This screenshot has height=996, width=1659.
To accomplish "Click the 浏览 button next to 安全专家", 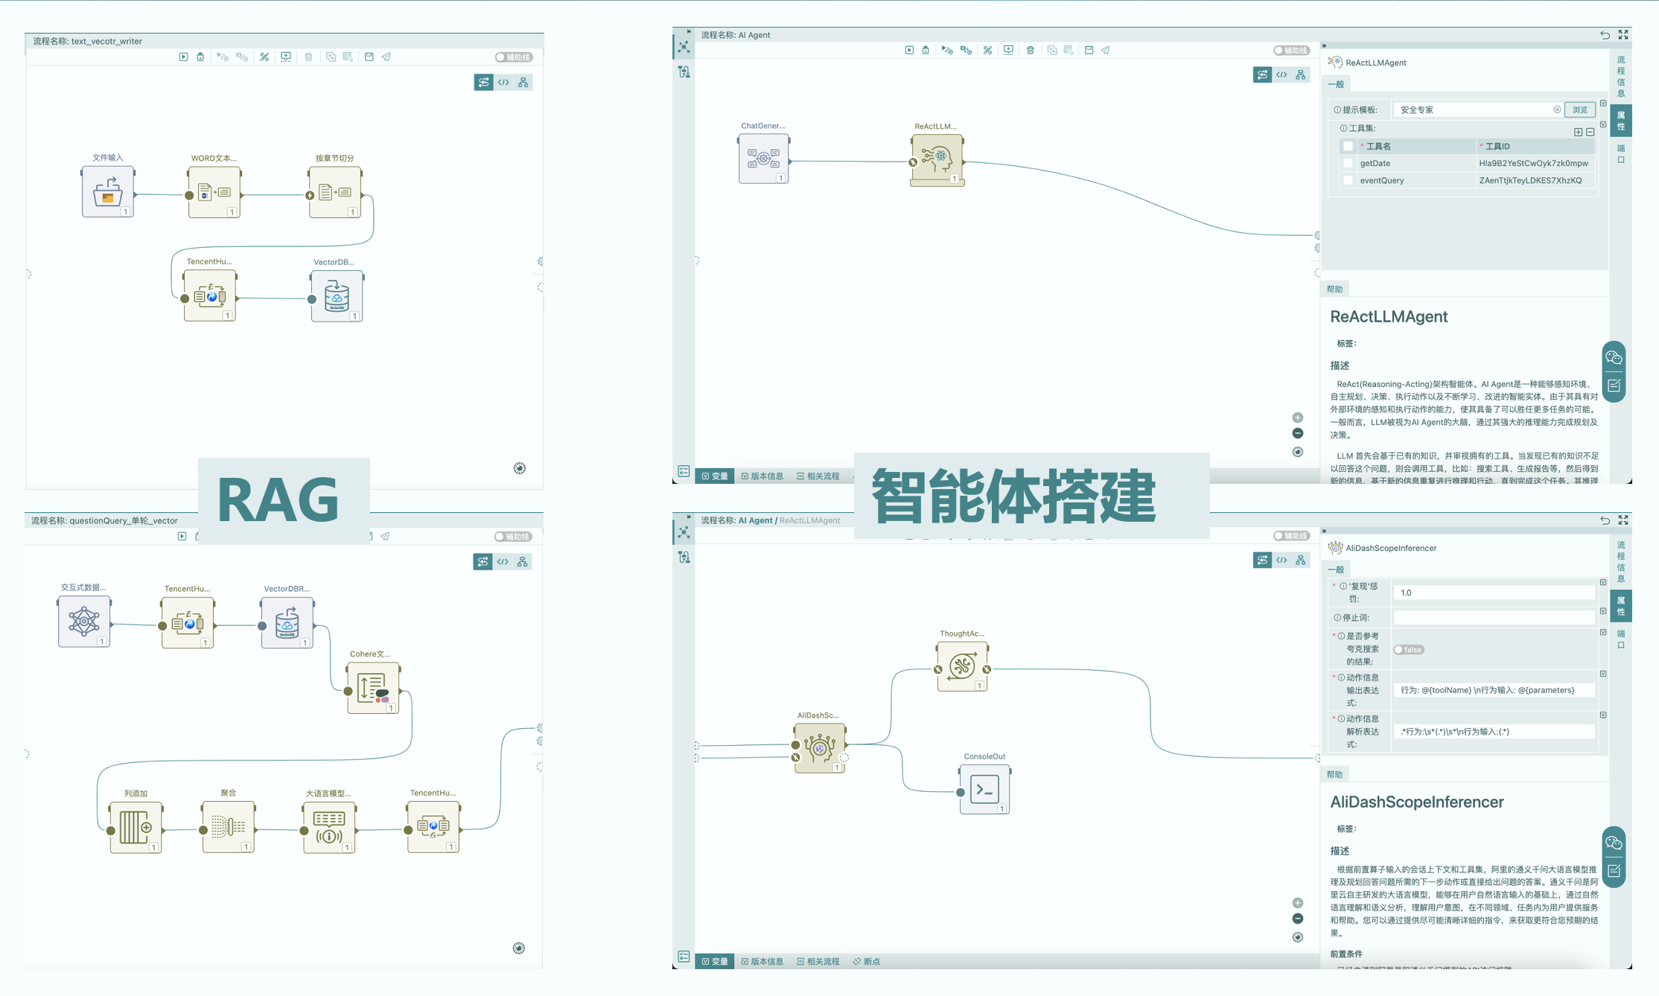I will 1579,109.
